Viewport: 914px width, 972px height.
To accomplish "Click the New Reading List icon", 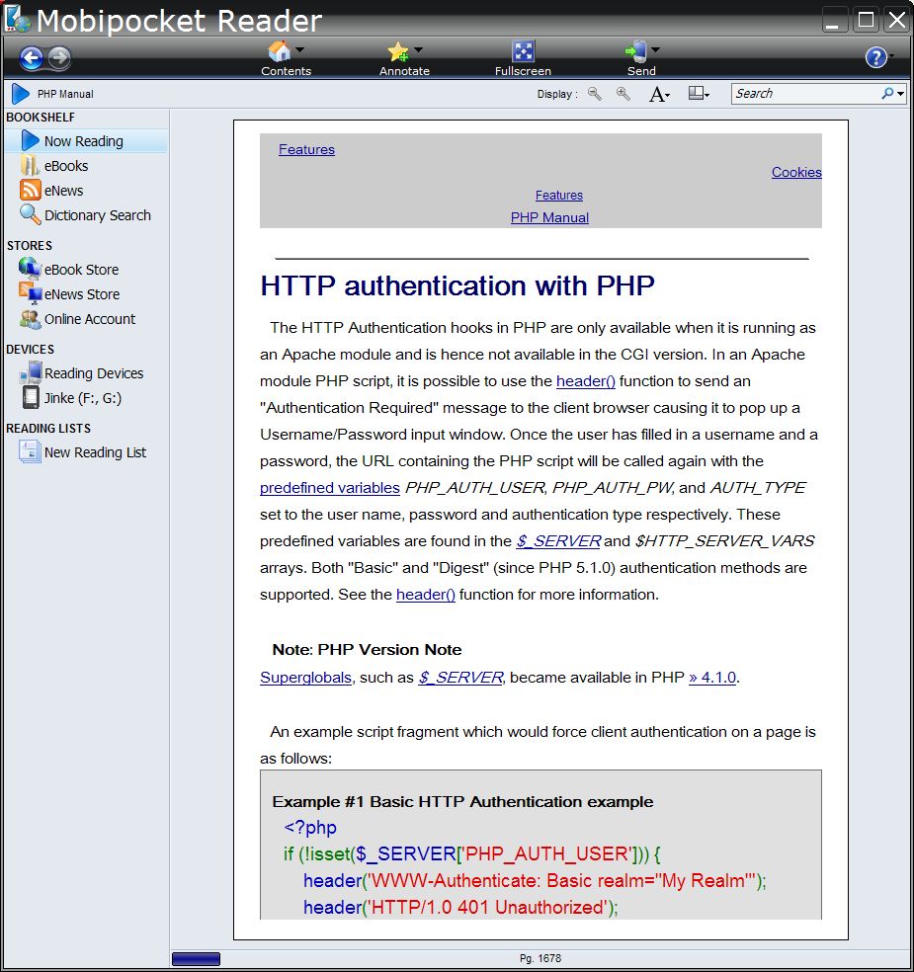I will click(30, 451).
